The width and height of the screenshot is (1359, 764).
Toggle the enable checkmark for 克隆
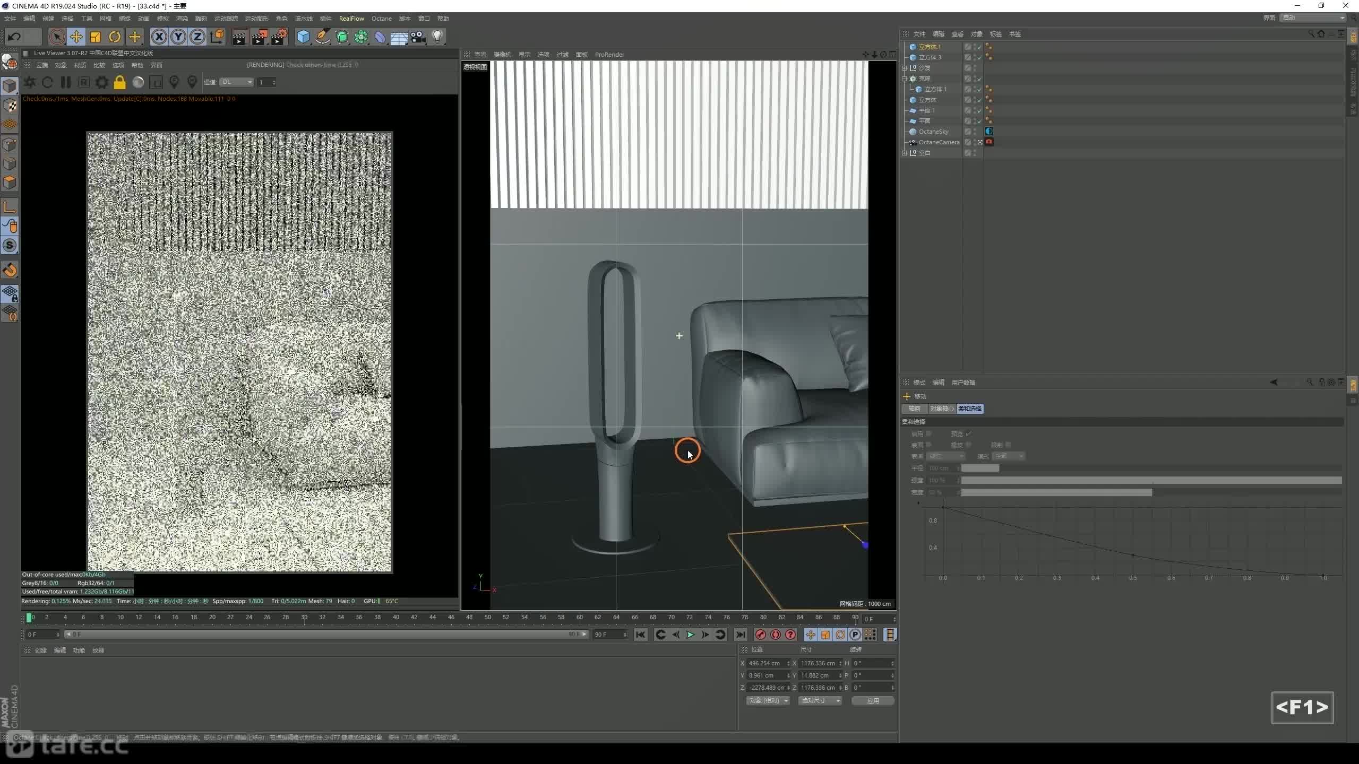pos(979,79)
